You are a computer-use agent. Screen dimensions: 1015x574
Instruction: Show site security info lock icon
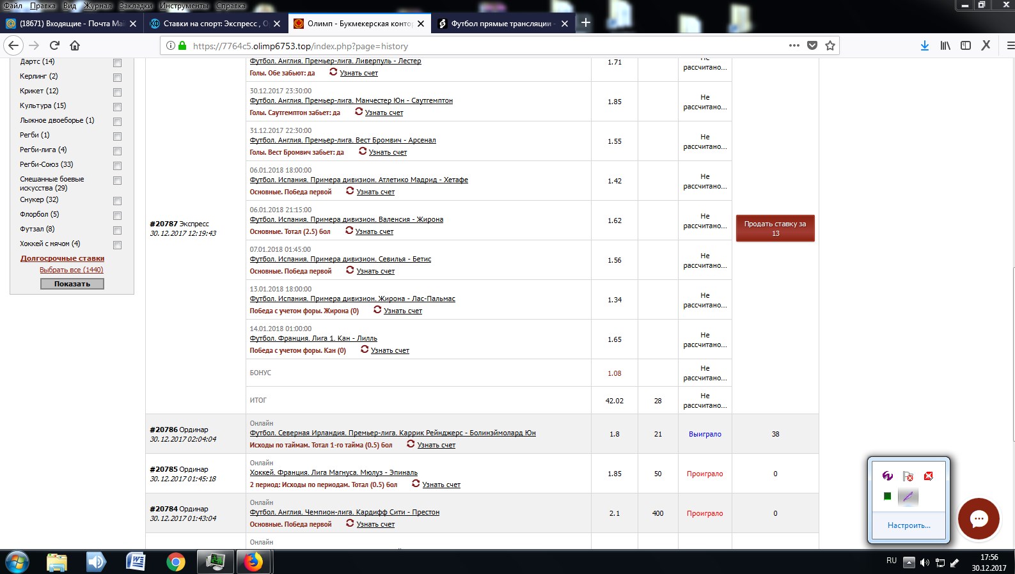click(182, 45)
